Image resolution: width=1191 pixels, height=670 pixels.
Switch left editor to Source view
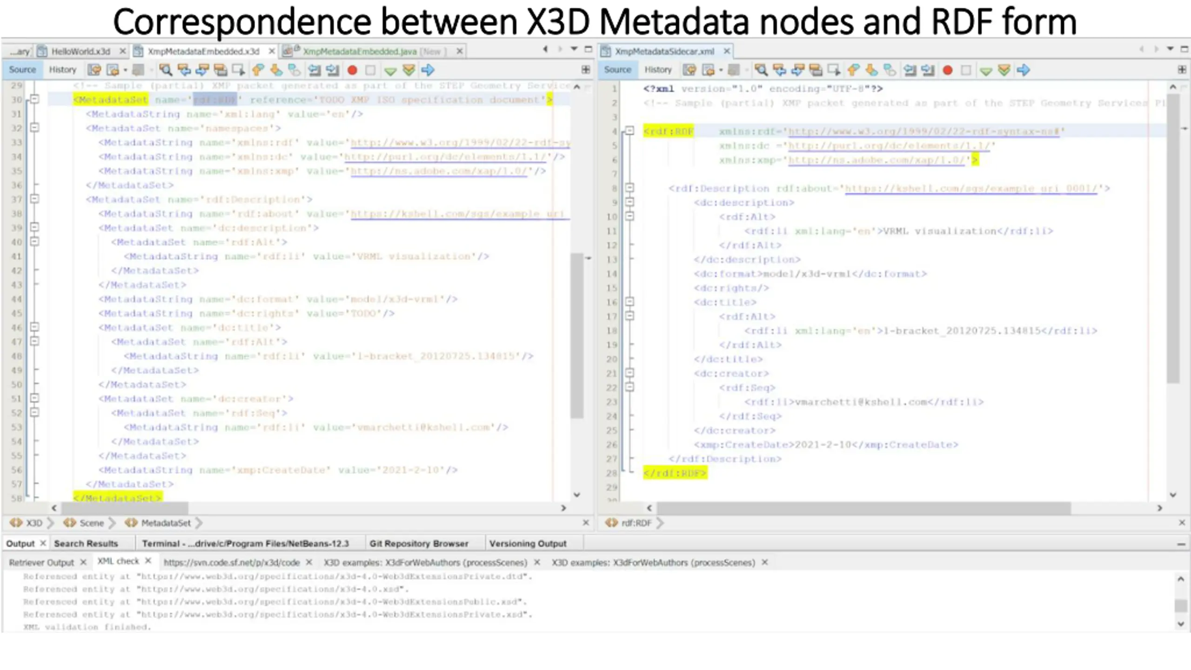coord(22,69)
